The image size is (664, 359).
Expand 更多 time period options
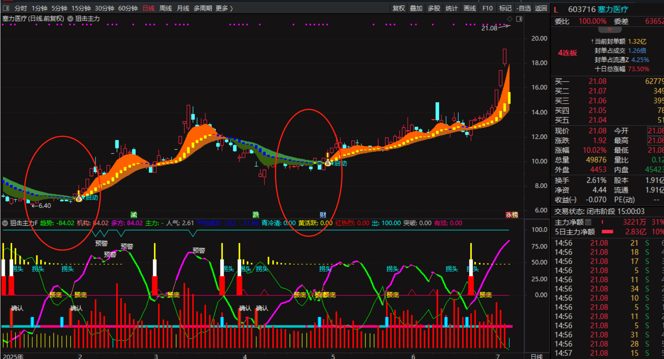[x=224, y=8]
